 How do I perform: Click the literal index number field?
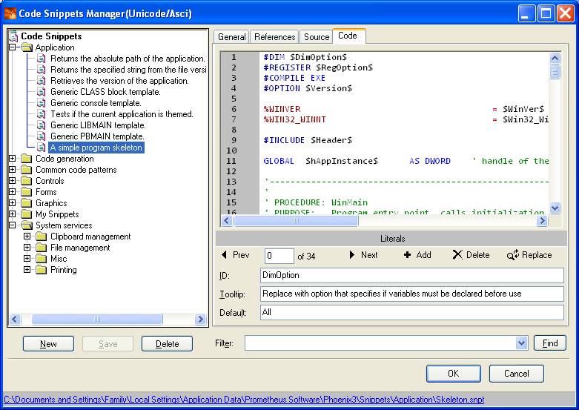click(x=279, y=256)
